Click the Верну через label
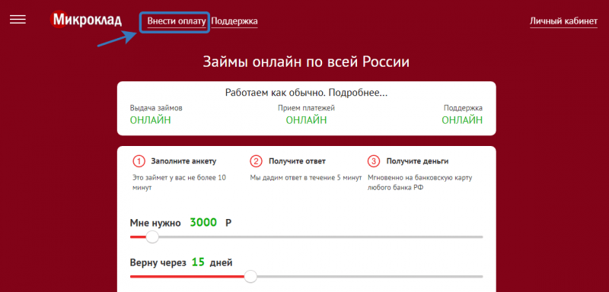The height and width of the screenshot is (292, 609). pos(158,263)
